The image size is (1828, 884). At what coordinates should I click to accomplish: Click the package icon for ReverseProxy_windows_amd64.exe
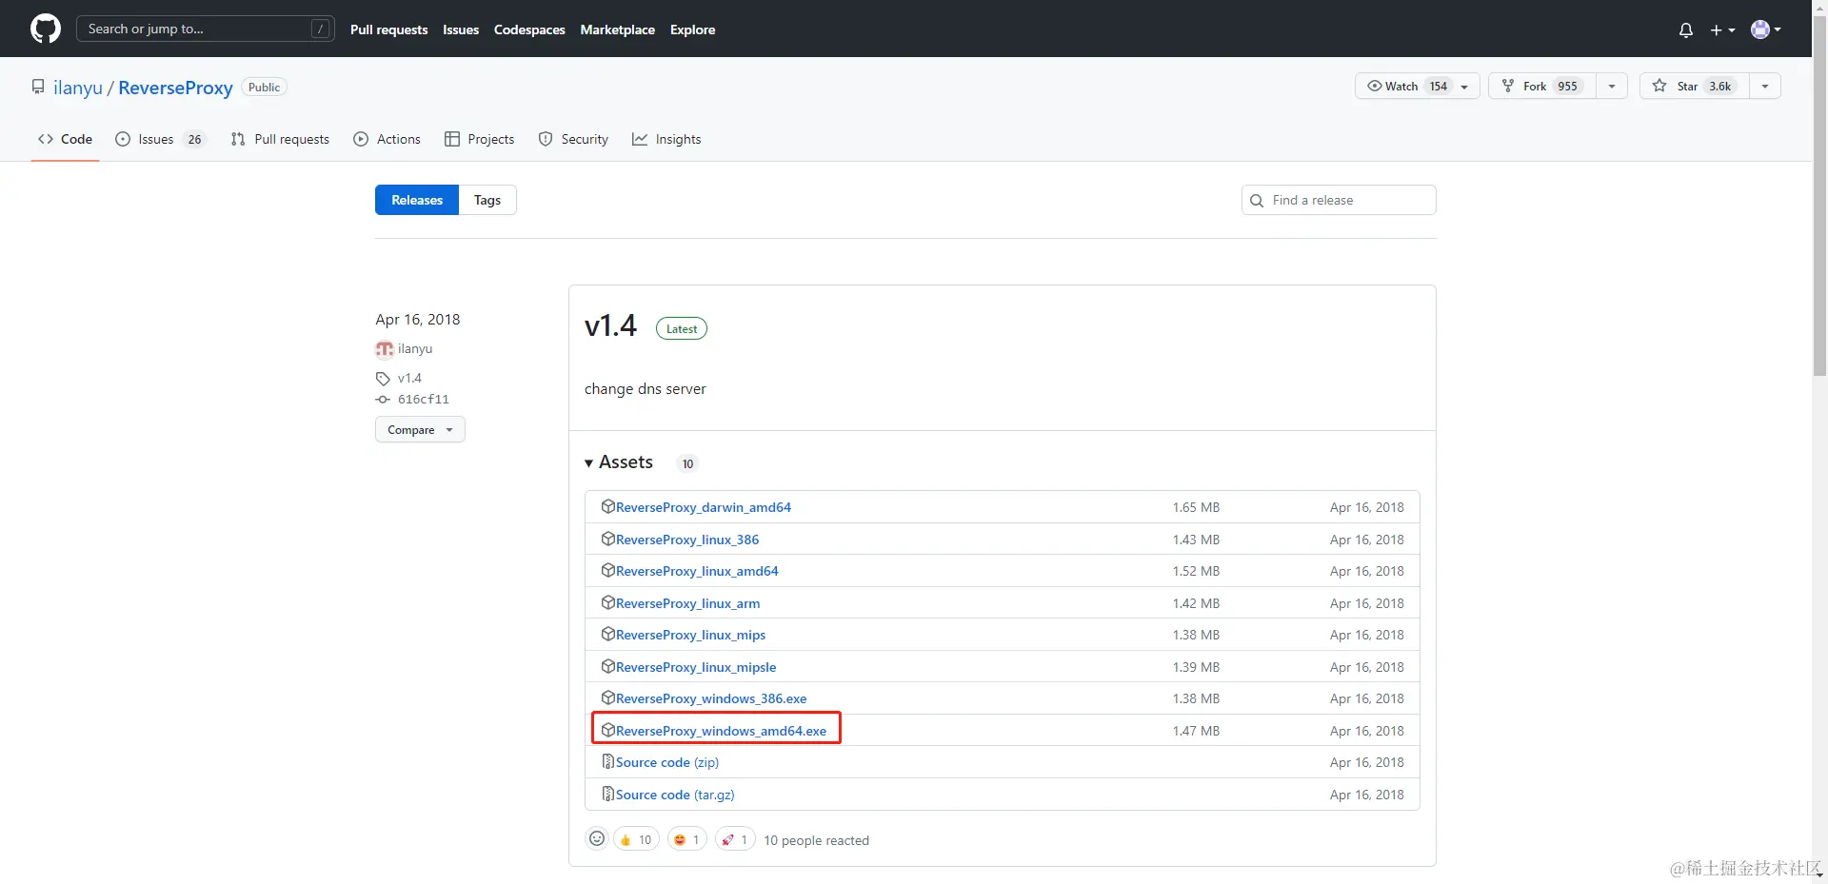click(607, 730)
